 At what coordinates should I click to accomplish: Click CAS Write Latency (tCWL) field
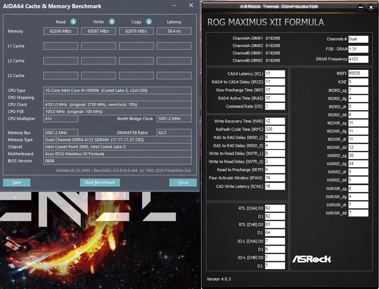click(x=275, y=186)
